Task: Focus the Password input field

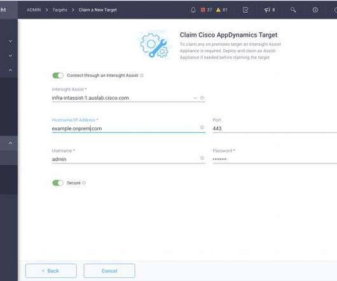Action: click(275, 159)
